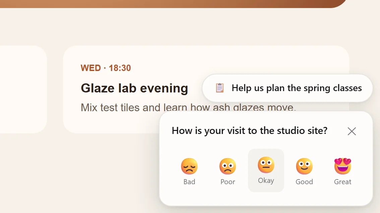Click the clipboard icon in the survey pill
Viewport: 380px width, 213px height.
click(x=219, y=88)
